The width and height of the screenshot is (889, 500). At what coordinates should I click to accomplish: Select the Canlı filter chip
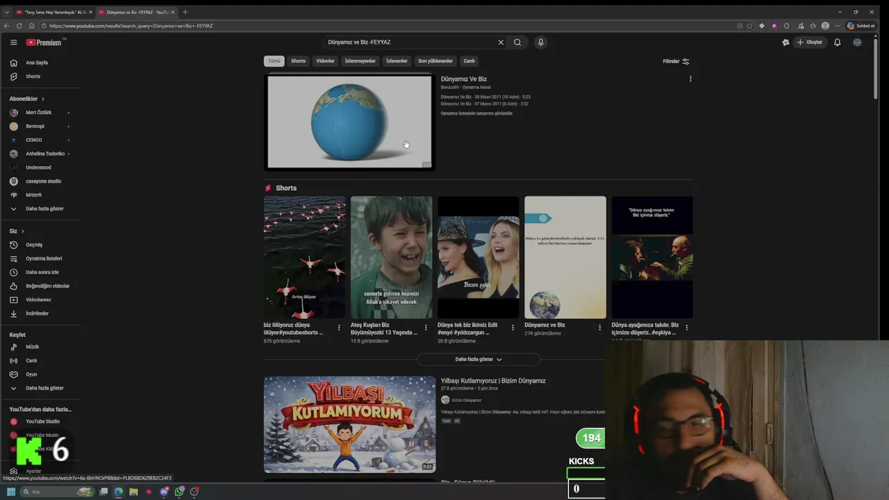470,61
